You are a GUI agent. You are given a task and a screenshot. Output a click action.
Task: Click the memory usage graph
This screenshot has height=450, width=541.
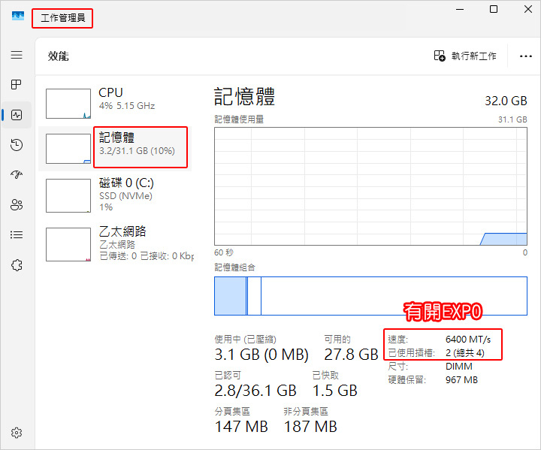tap(370, 186)
